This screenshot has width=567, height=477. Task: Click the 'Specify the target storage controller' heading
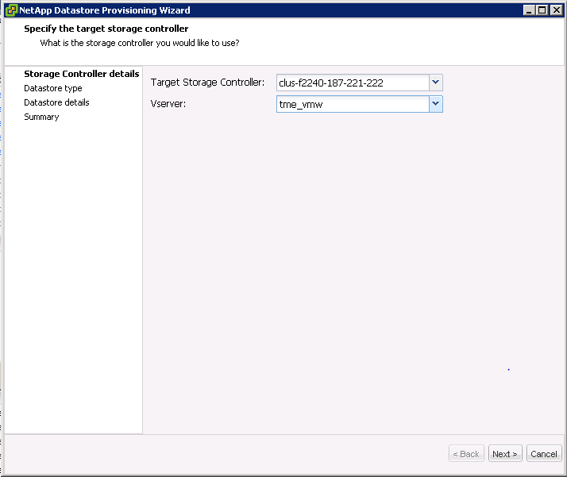pyautogui.click(x=106, y=29)
